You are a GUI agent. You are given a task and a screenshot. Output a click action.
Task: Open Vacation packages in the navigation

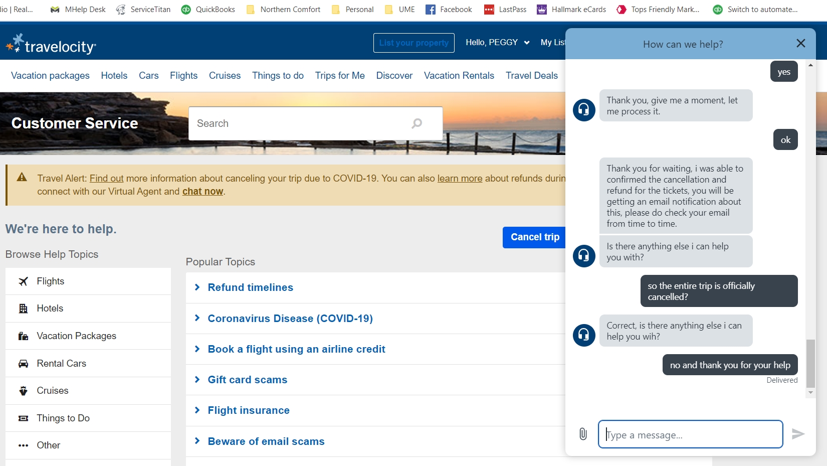[x=50, y=76]
